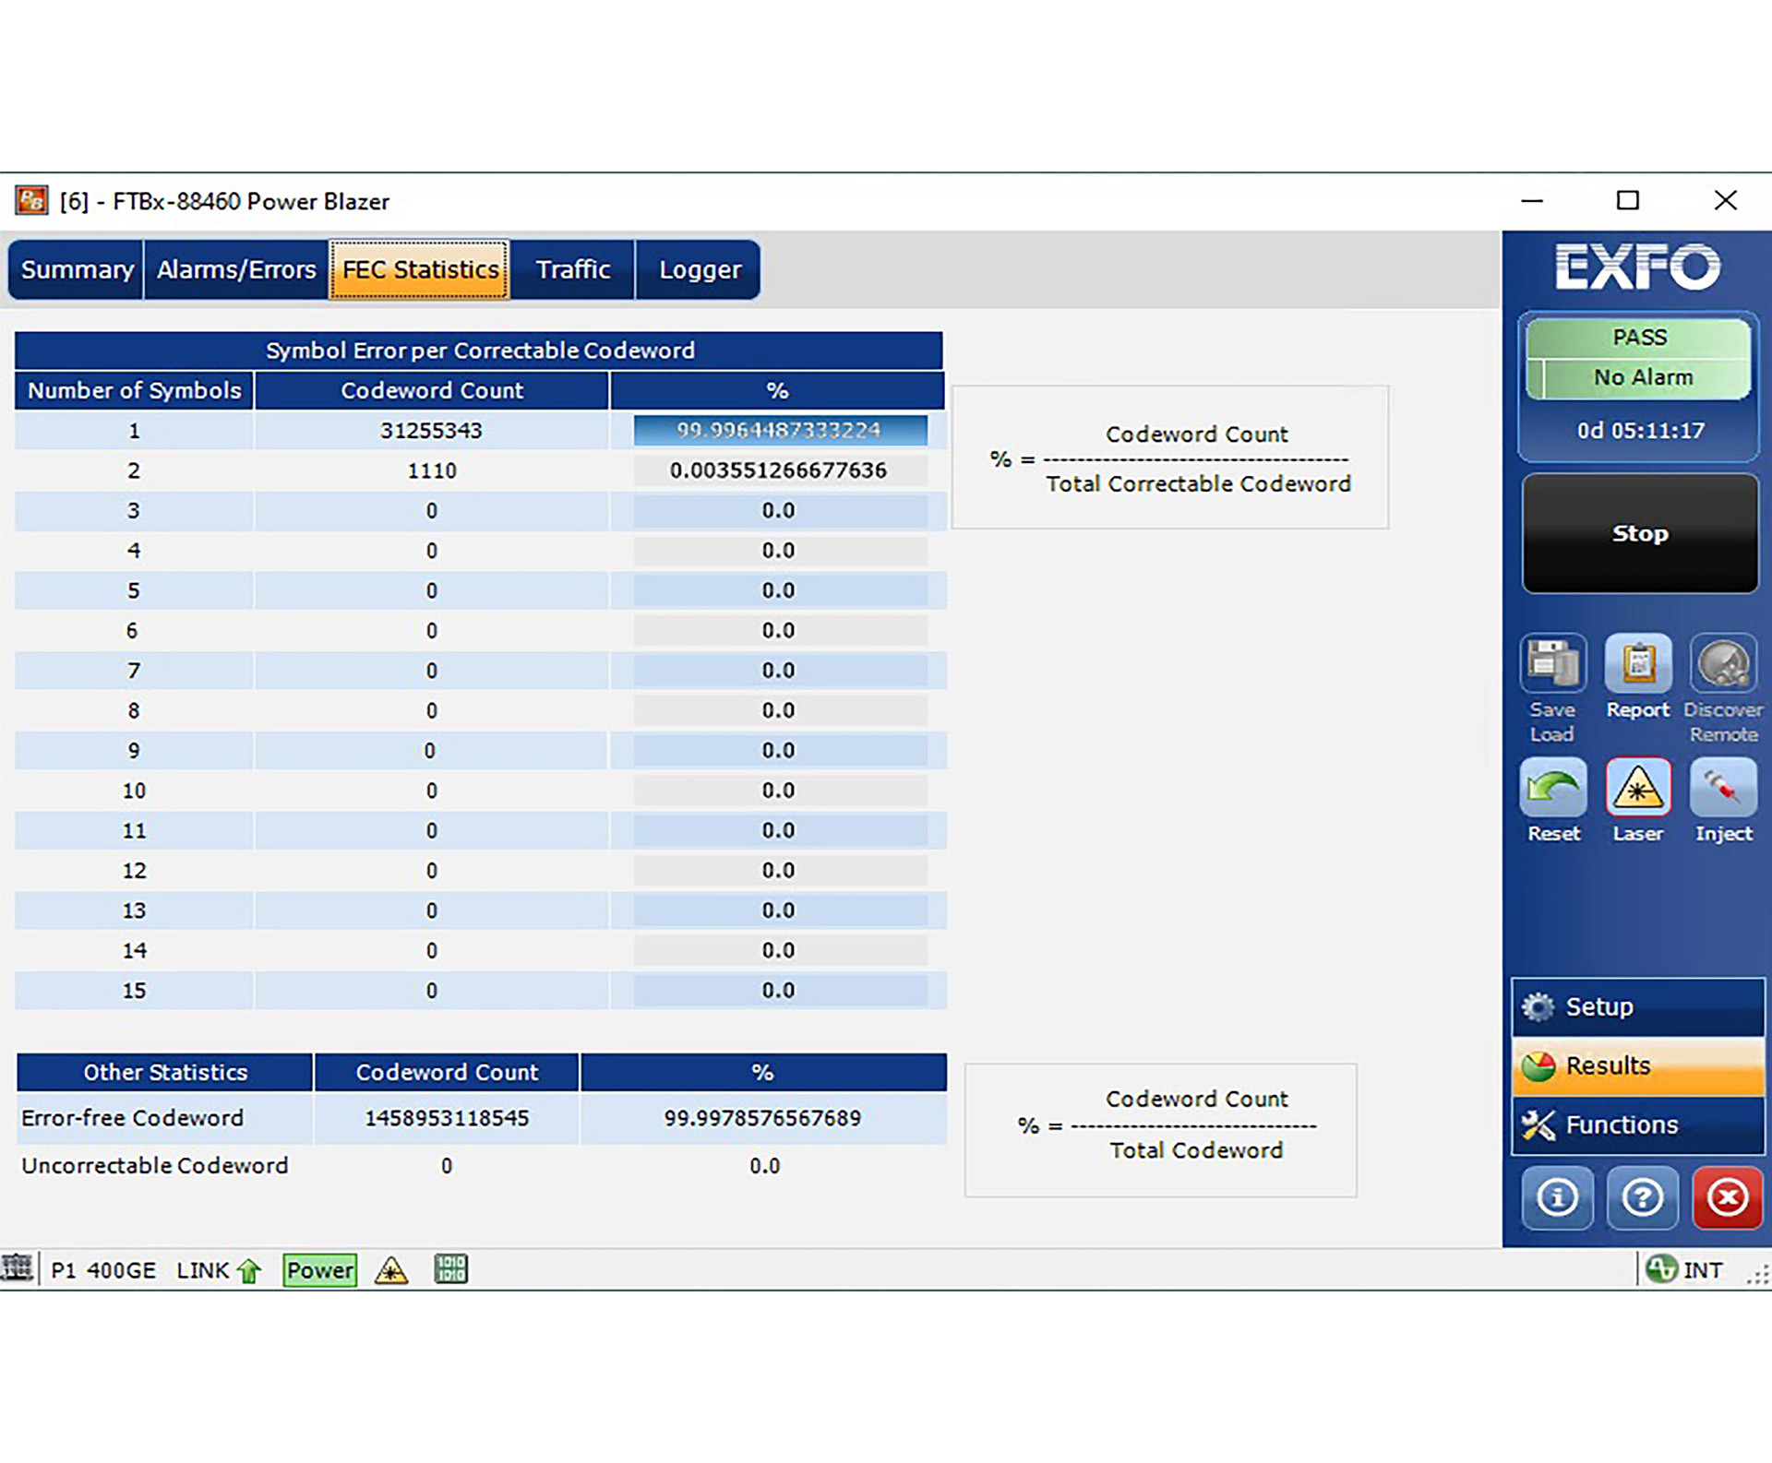
Task: Select the highlighted 99.9964 percentage cell
Action: coord(780,430)
